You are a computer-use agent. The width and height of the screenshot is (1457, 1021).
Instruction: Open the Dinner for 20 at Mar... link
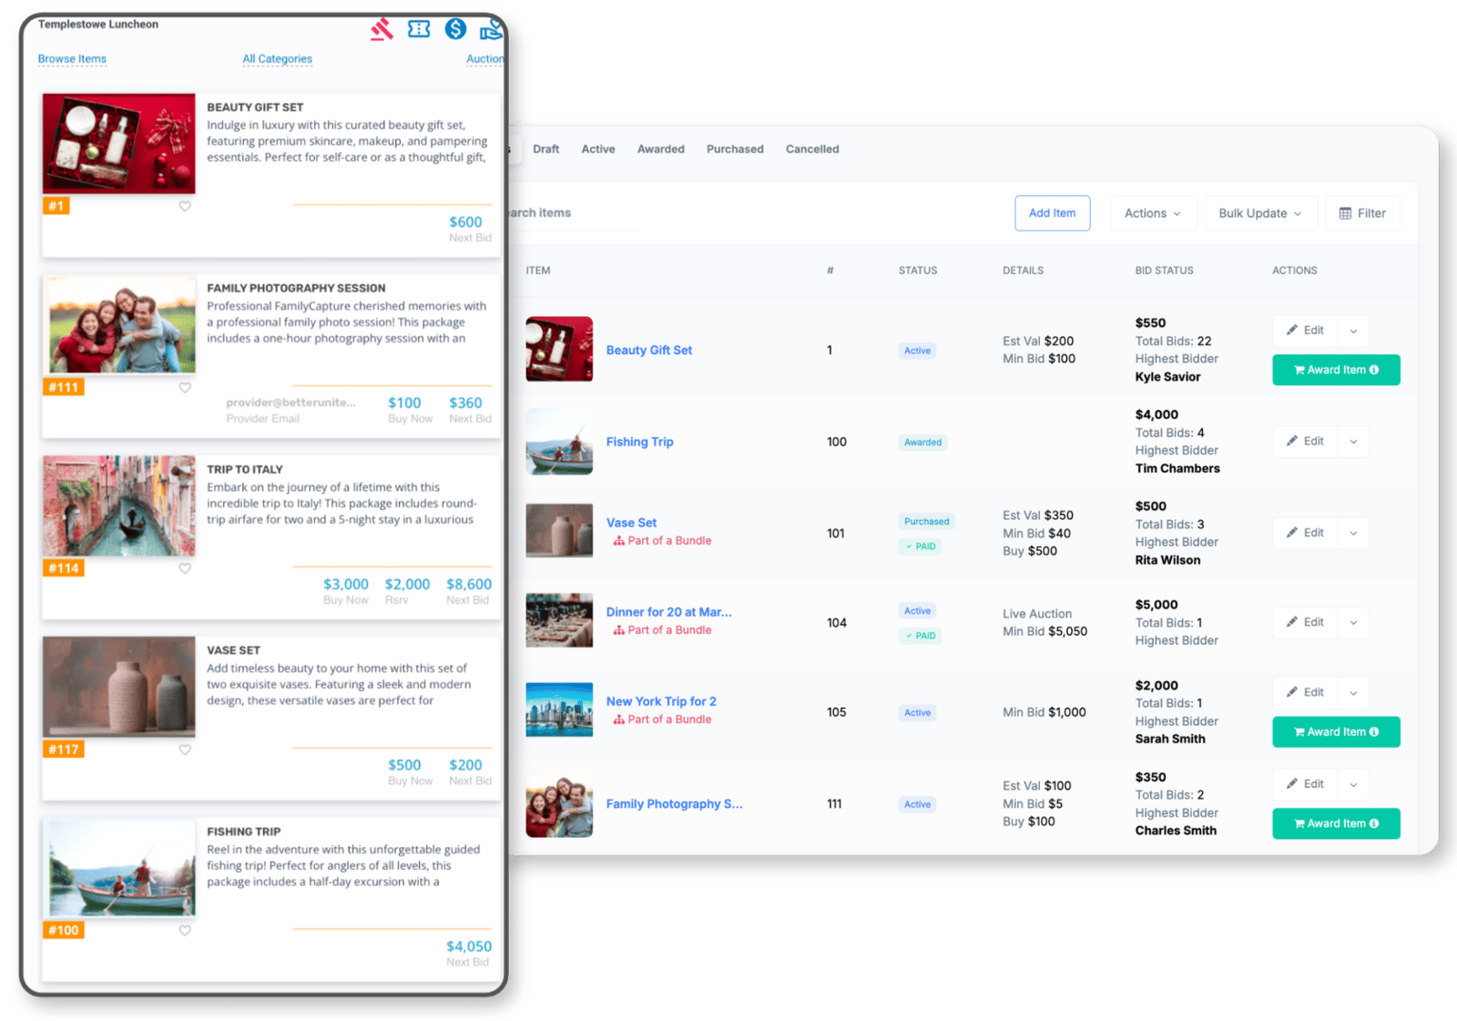(x=669, y=612)
